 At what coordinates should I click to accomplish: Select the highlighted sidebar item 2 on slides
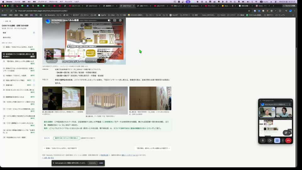pos(19,55)
